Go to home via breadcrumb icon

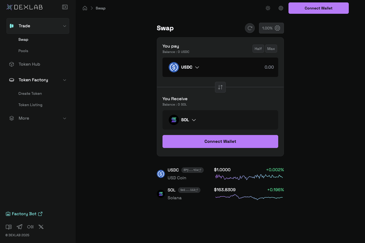click(x=85, y=8)
